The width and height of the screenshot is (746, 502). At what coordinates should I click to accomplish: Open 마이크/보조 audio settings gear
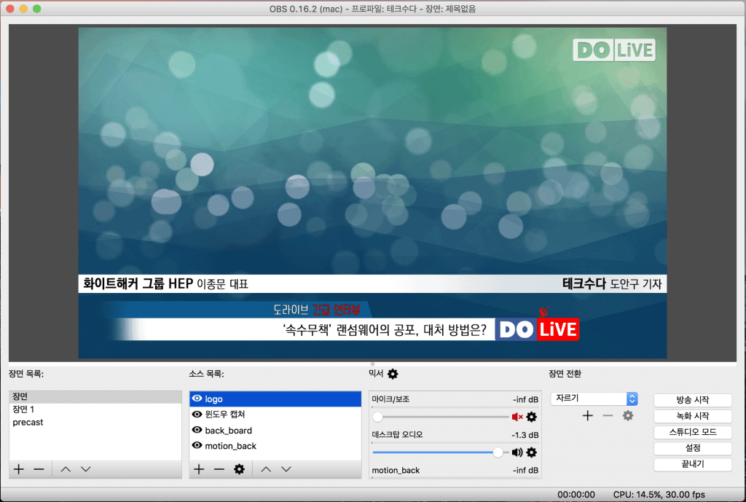click(x=532, y=417)
